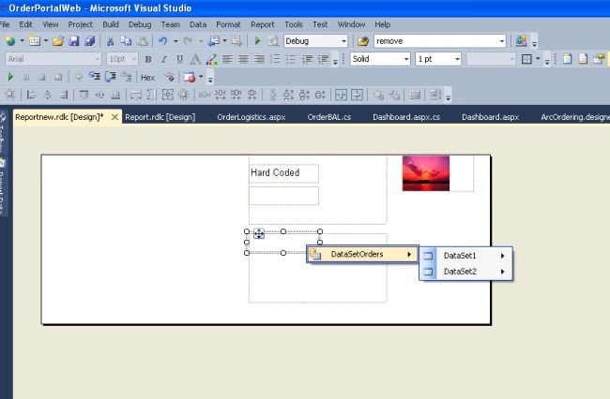Open the Help menu

point(382,24)
